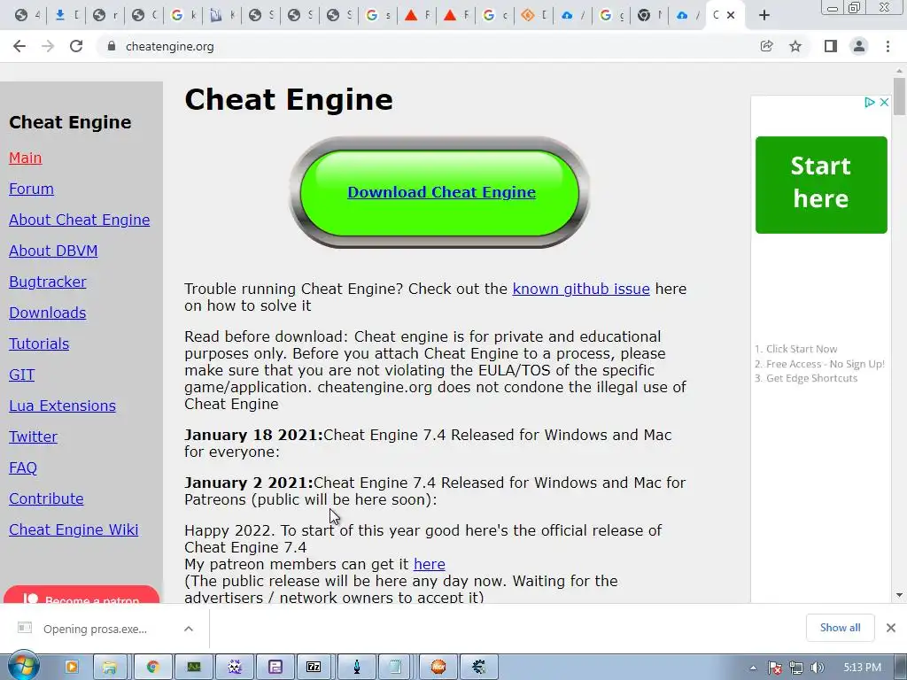Share this page via the share icon
The width and height of the screenshot is (907, 680).
point(766,46)
